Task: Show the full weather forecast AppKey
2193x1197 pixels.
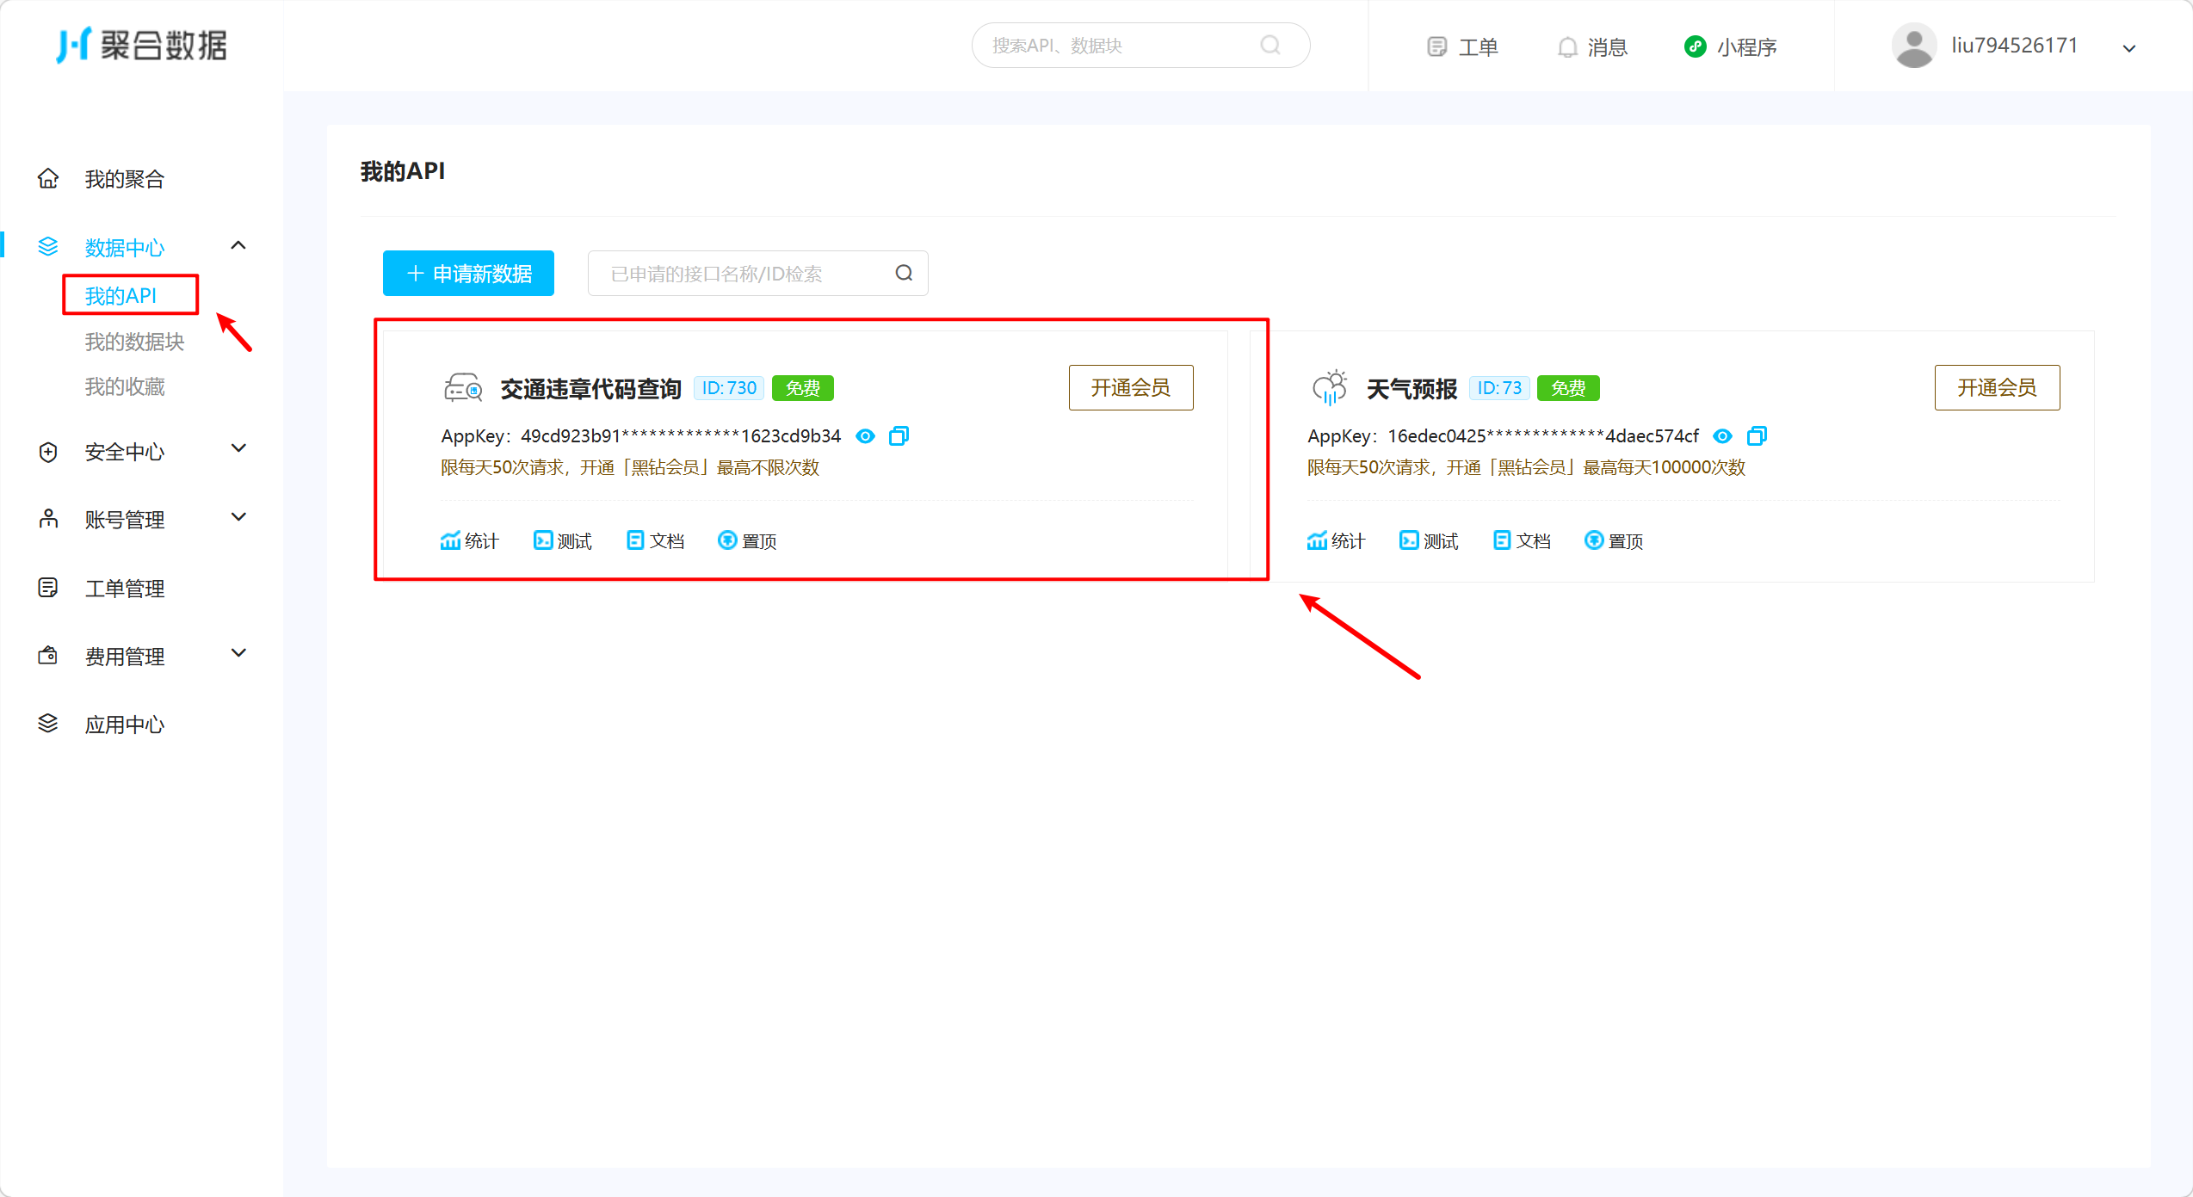Action: (1722, 436)
